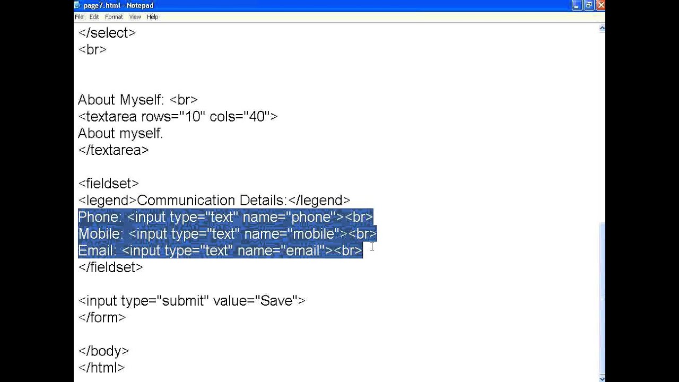Click the Notepad icon in title bar
The image size is (679, 382).
[77, 5]
